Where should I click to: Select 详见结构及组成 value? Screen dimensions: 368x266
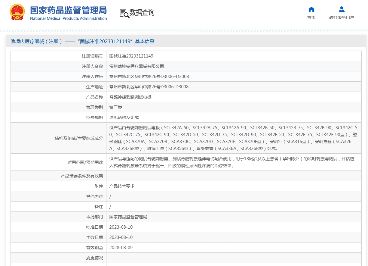(x=124, y=117)
